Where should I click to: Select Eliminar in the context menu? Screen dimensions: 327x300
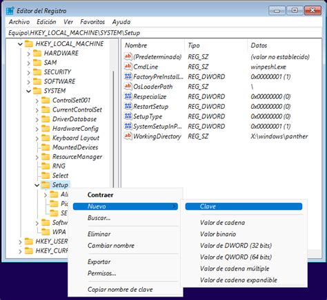coord(126,234)
